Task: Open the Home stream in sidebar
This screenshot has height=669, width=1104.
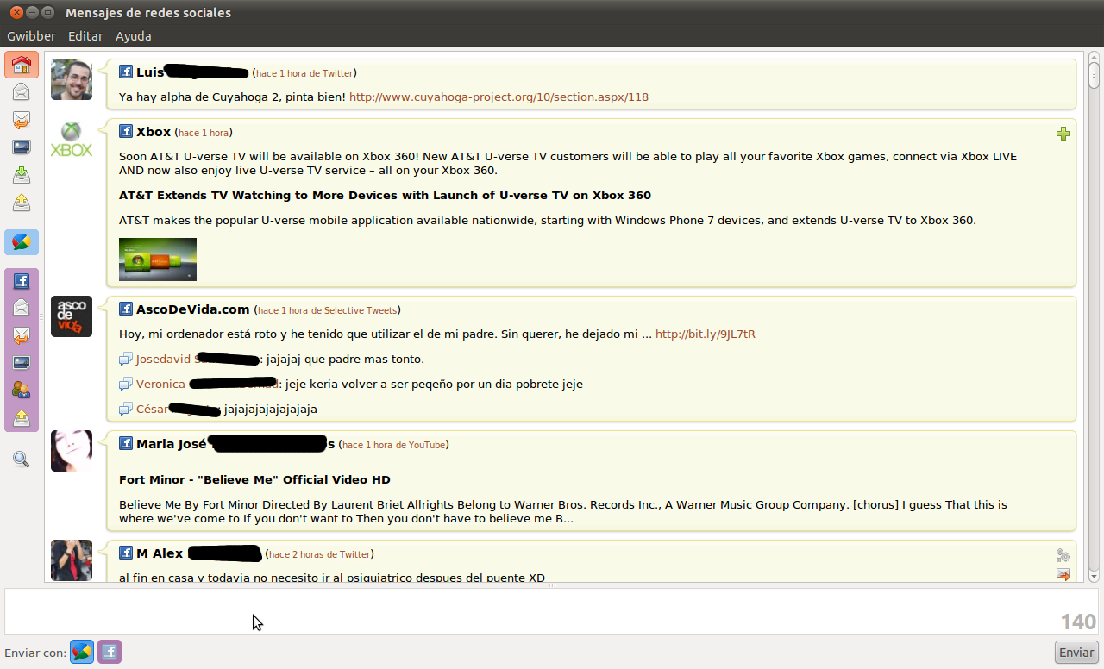Action: 22,65
